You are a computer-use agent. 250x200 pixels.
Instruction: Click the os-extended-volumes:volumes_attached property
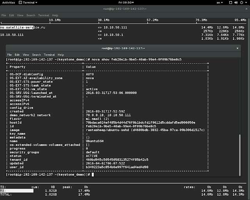click(45, 145)
